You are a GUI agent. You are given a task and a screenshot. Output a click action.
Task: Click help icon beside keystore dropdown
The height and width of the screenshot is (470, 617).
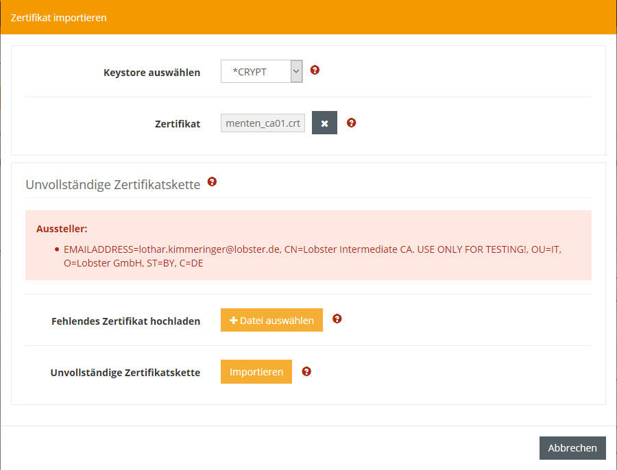(x=315, y=70)
